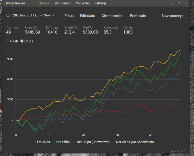Image resolution: width=194 pixels, height=156 pixels.
Task: Click the '12th Jun 03:11 ET — Now' date range
Action: click(31, 15)
